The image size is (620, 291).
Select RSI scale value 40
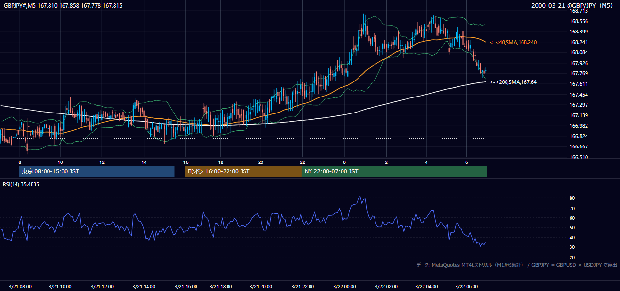pyautogui.click(x=572, y=237)
